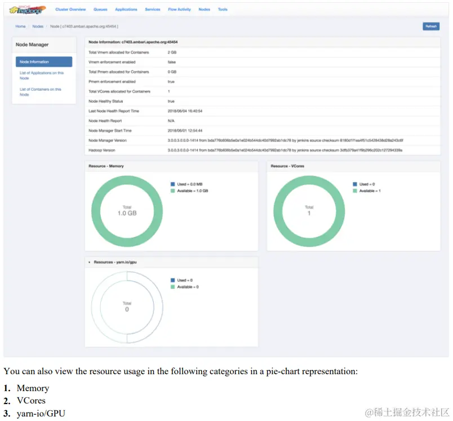The height and width of the screenshot is (421, 453).
Task: Click the Refresh button
Action: [431, 26]
